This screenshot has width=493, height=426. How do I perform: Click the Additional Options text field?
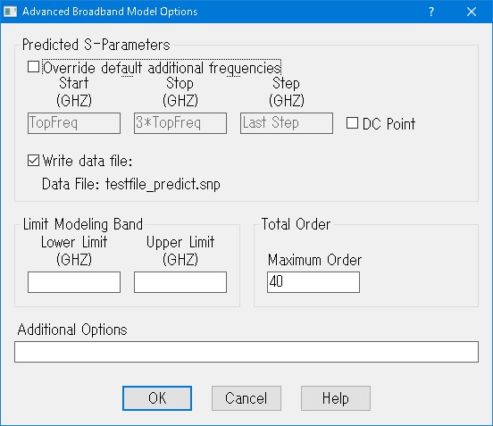click(x=246, y=352)
